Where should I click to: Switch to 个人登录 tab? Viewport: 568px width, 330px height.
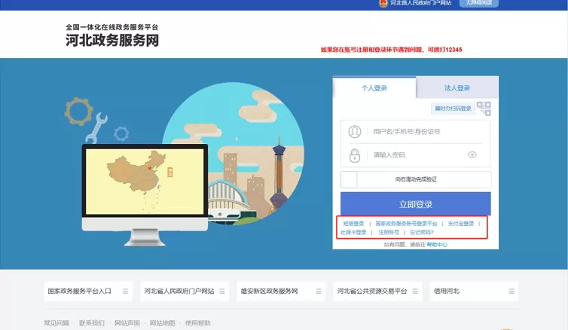coord(374,87)
